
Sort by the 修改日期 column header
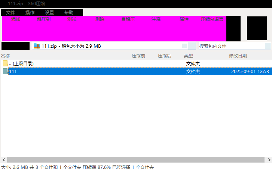[238, 56]
